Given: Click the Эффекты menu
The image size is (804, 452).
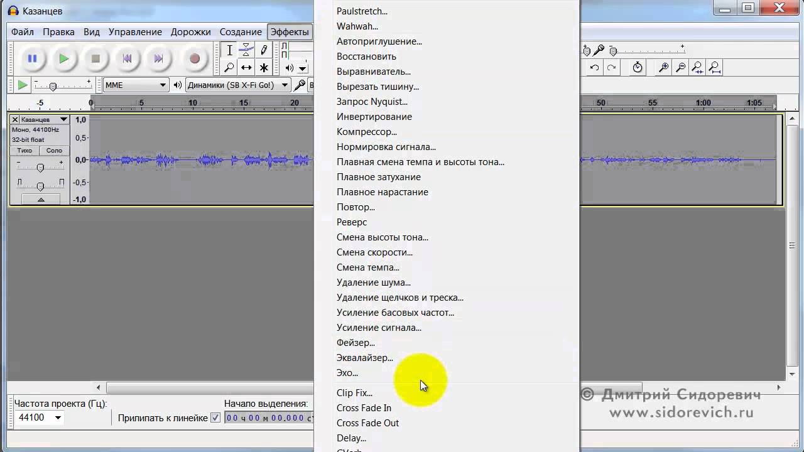Looking at the screenshot, I should 290,31.
